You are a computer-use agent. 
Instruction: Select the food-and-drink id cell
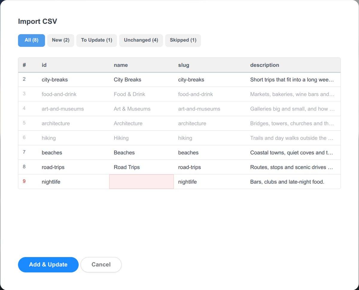pos(73,94)
